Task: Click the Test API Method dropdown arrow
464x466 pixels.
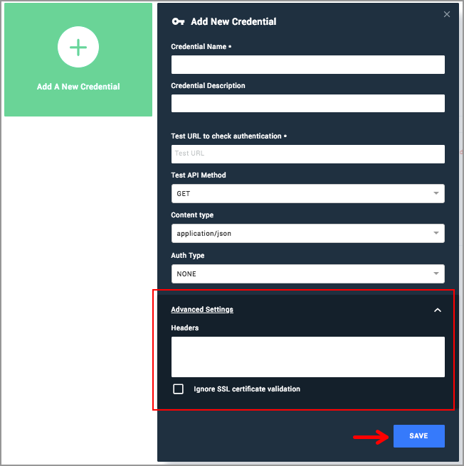Action: point(436,193)
